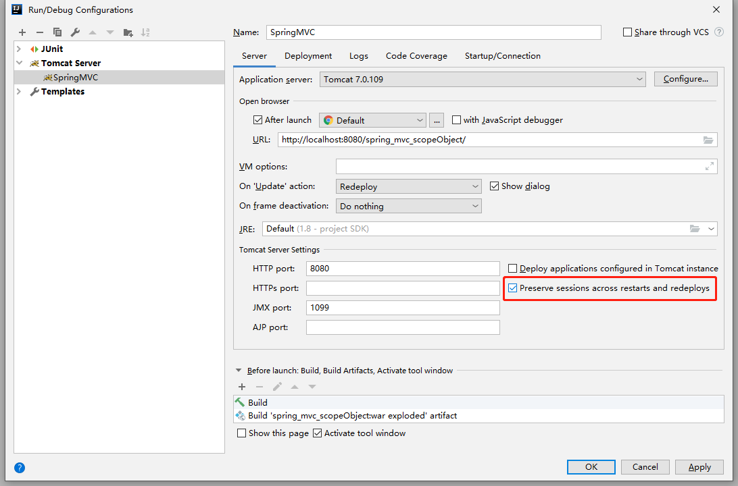Switch to Logs tab

pyautogui.click(x=359, y=56)
